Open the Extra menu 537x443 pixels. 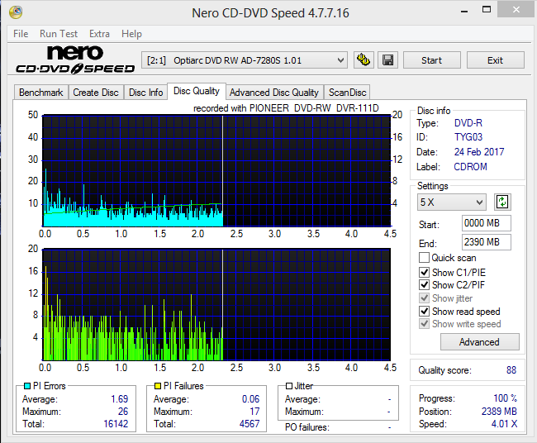pyautogui.click(x=99, y=34)
